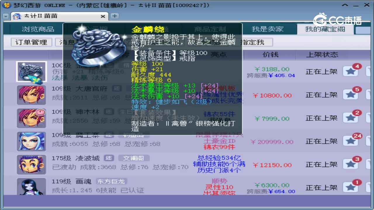Click 正在上架 status of 魔王寨 row

[321, 141]
